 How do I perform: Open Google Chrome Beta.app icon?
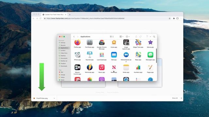coord(102,43)
